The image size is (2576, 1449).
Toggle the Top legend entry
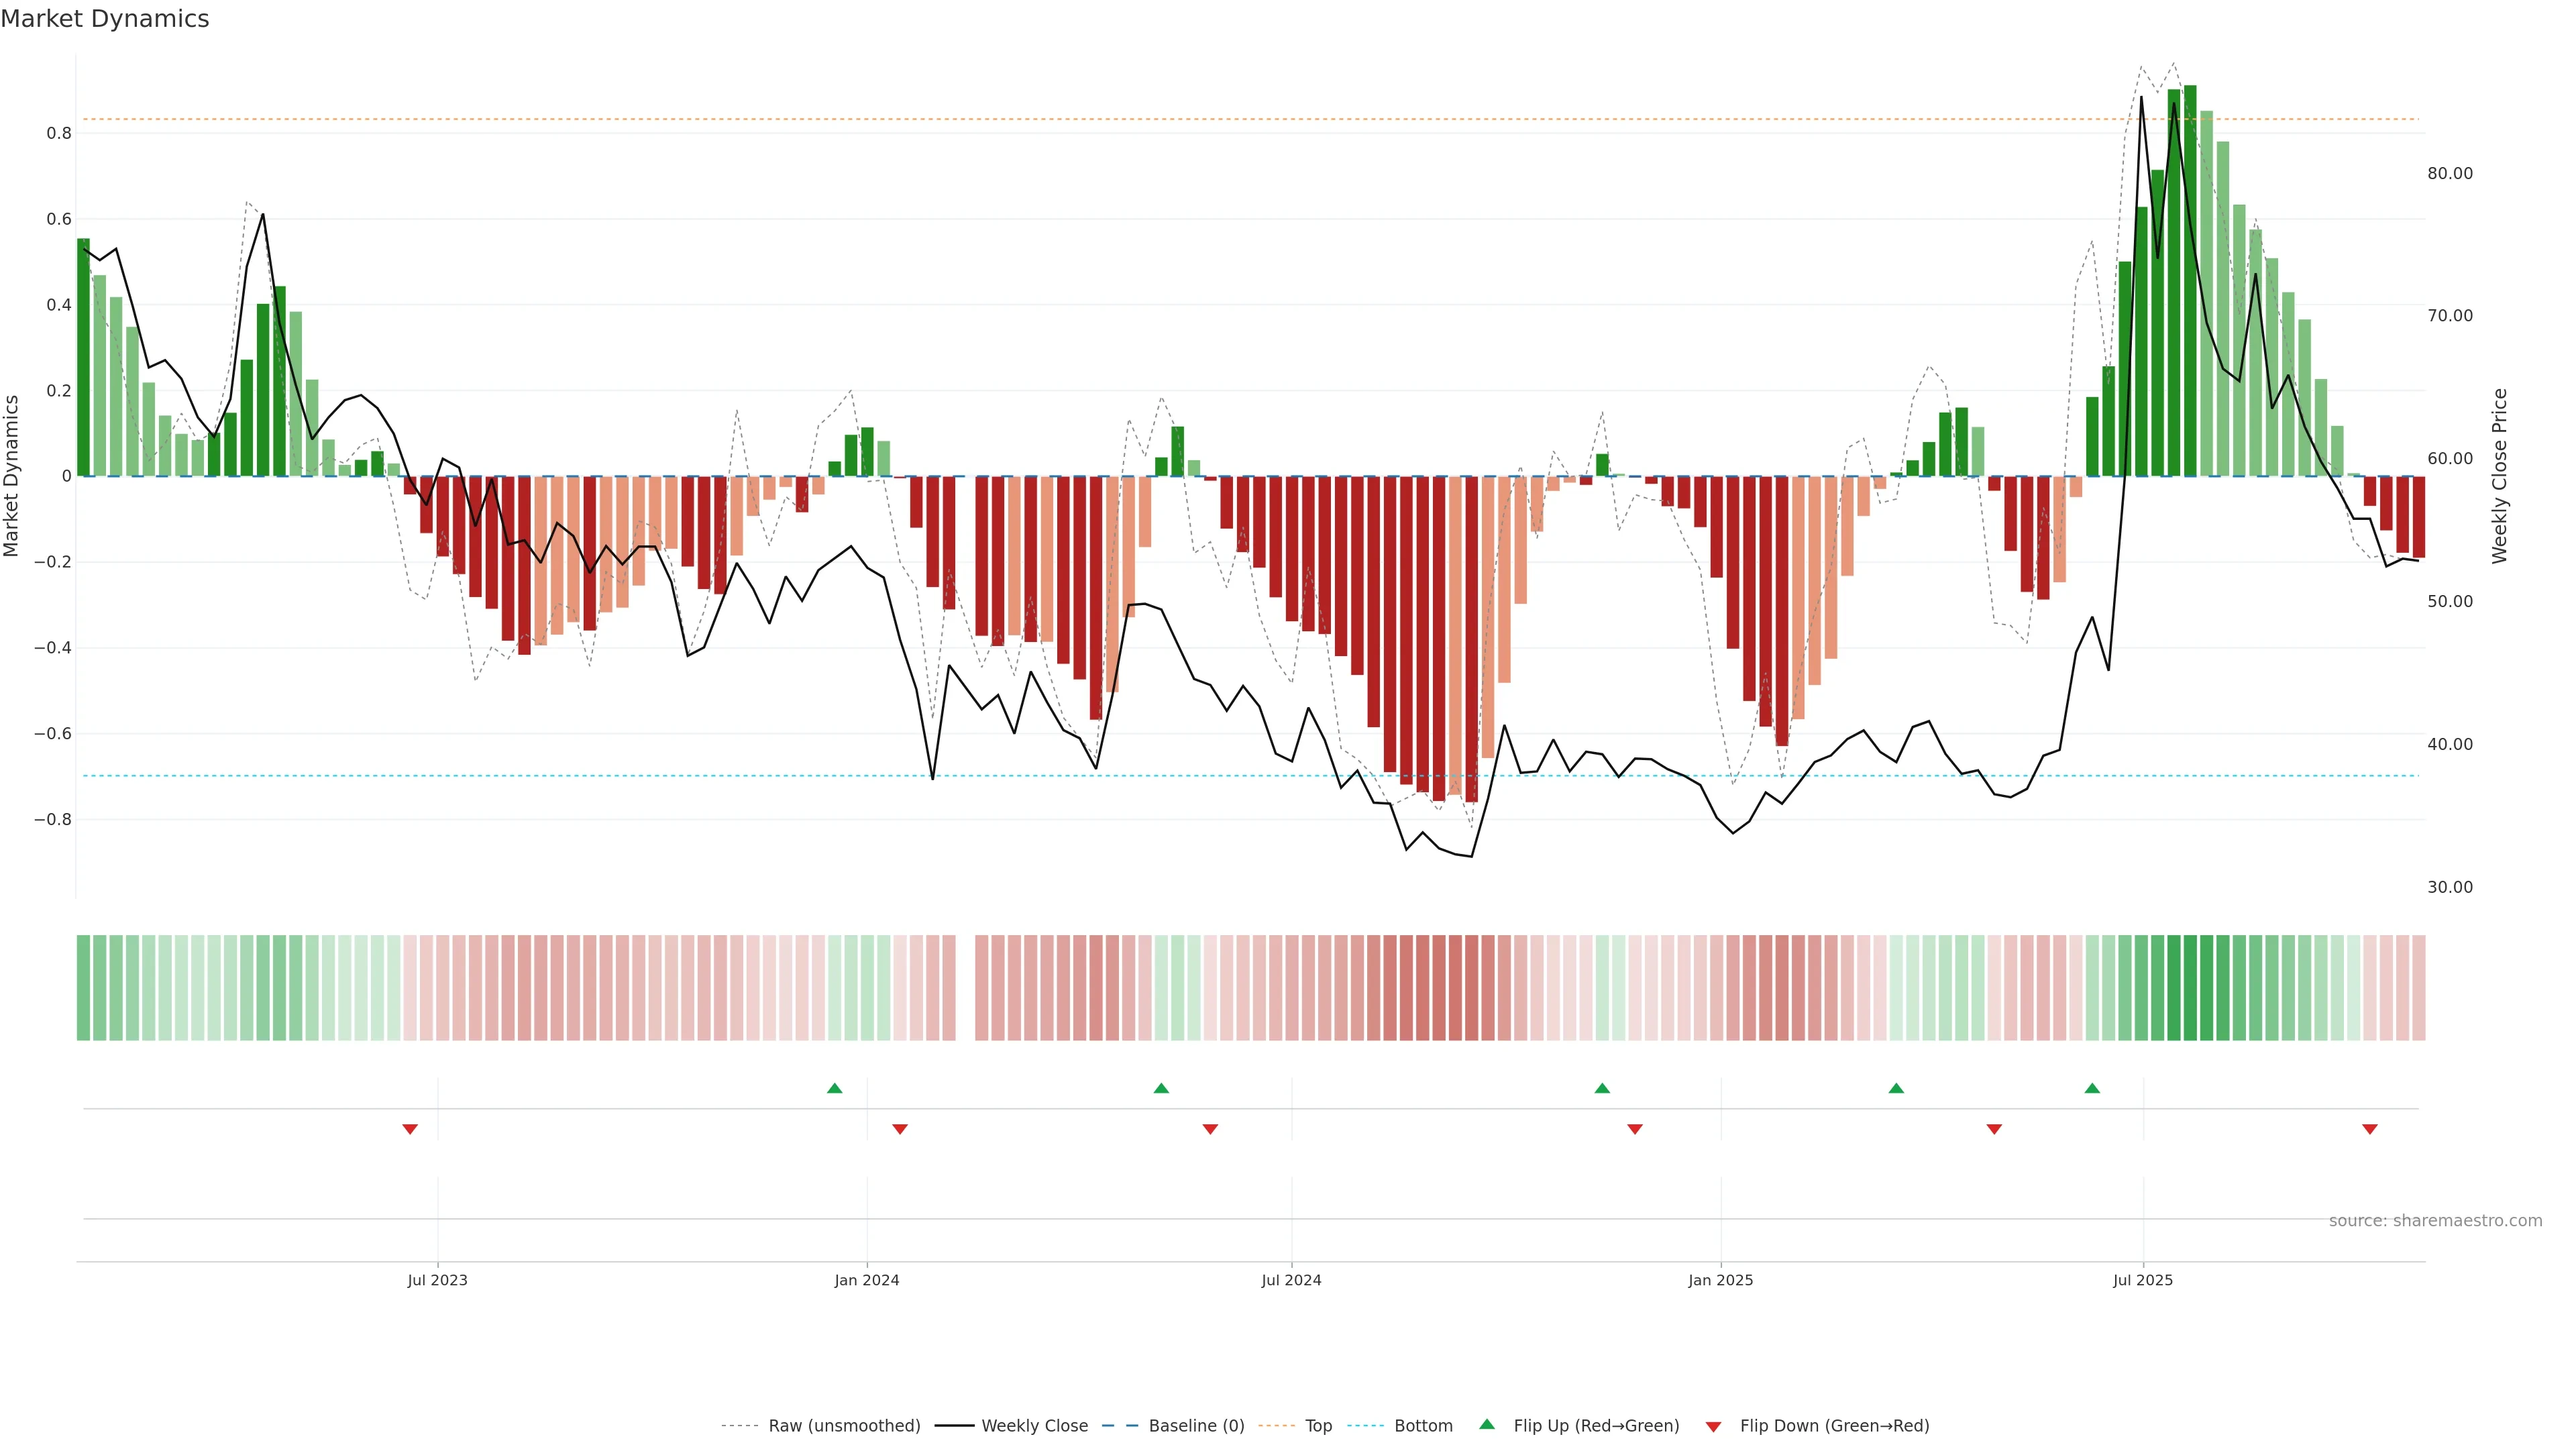[x=1318, y=1426]
